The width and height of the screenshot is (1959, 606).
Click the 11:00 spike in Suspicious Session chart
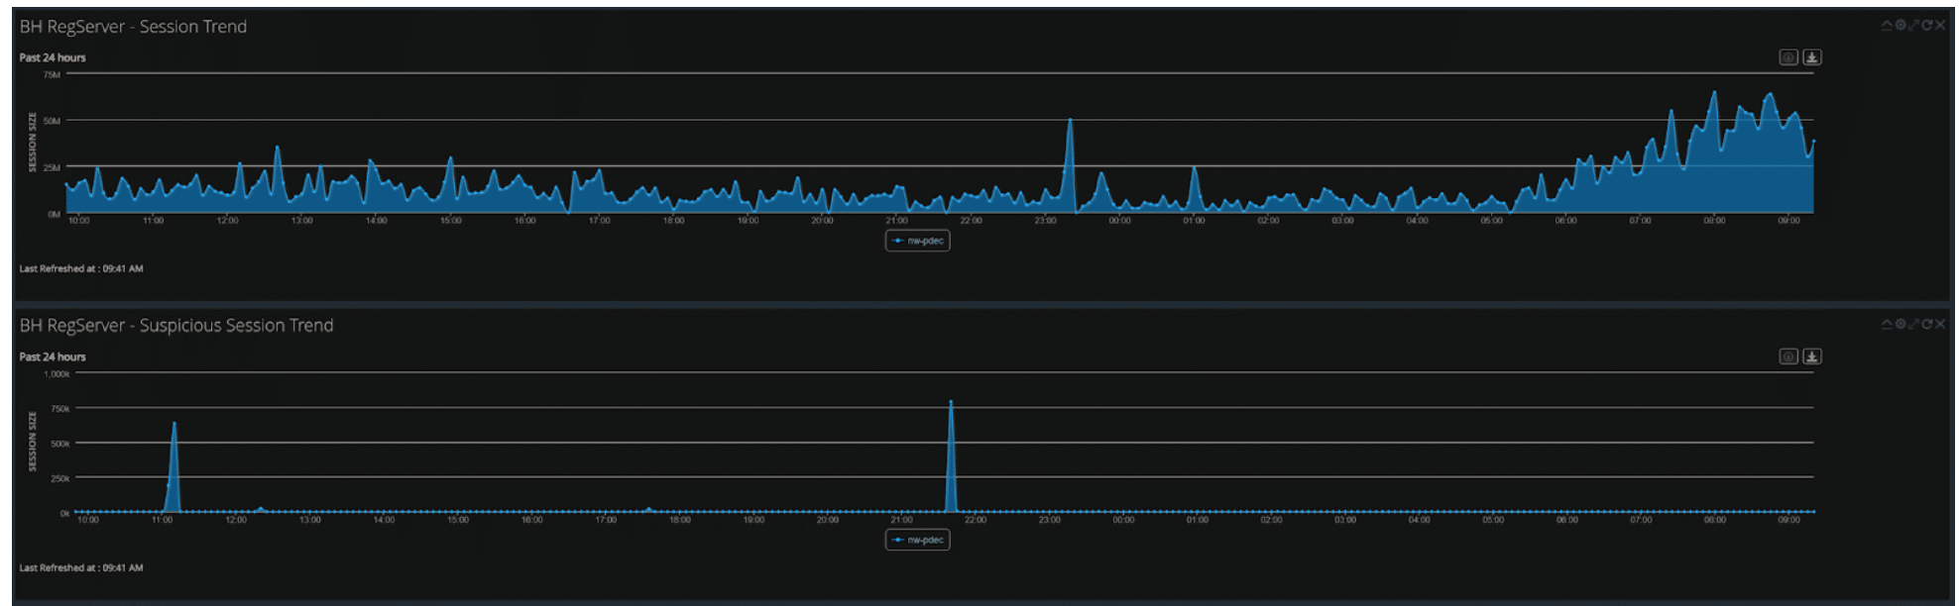coord(174,426)
